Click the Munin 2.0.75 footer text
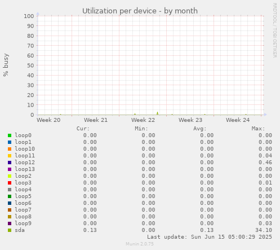The image size is (280, 250). point(140,244)
